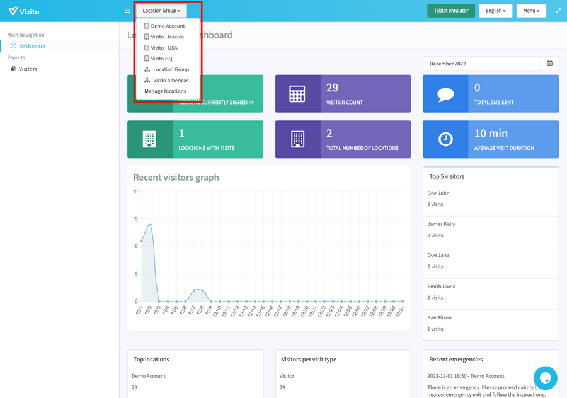567x398 pixels.
Task: Expand the Menu dropdown
Action: pyautogui.click(x=531, y=11)
